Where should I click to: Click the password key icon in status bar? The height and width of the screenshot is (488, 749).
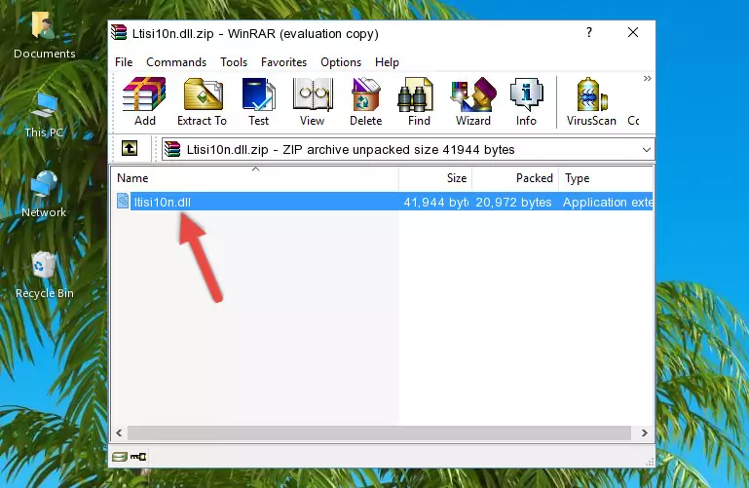click(138, 457)
